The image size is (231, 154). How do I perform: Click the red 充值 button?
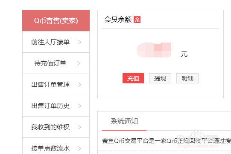(133, 78)
